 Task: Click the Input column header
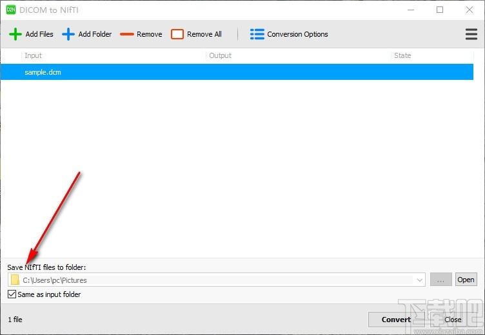(33, 55)
